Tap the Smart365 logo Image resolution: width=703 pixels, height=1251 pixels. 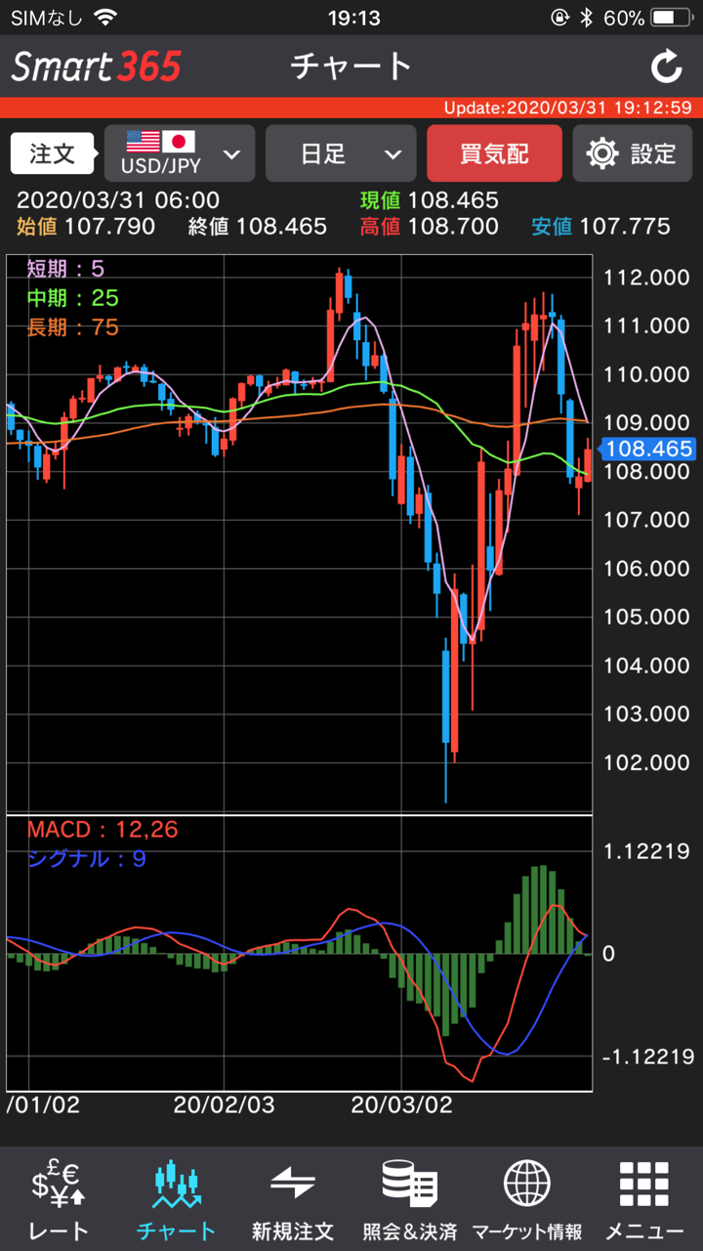(x=96, y=66)
